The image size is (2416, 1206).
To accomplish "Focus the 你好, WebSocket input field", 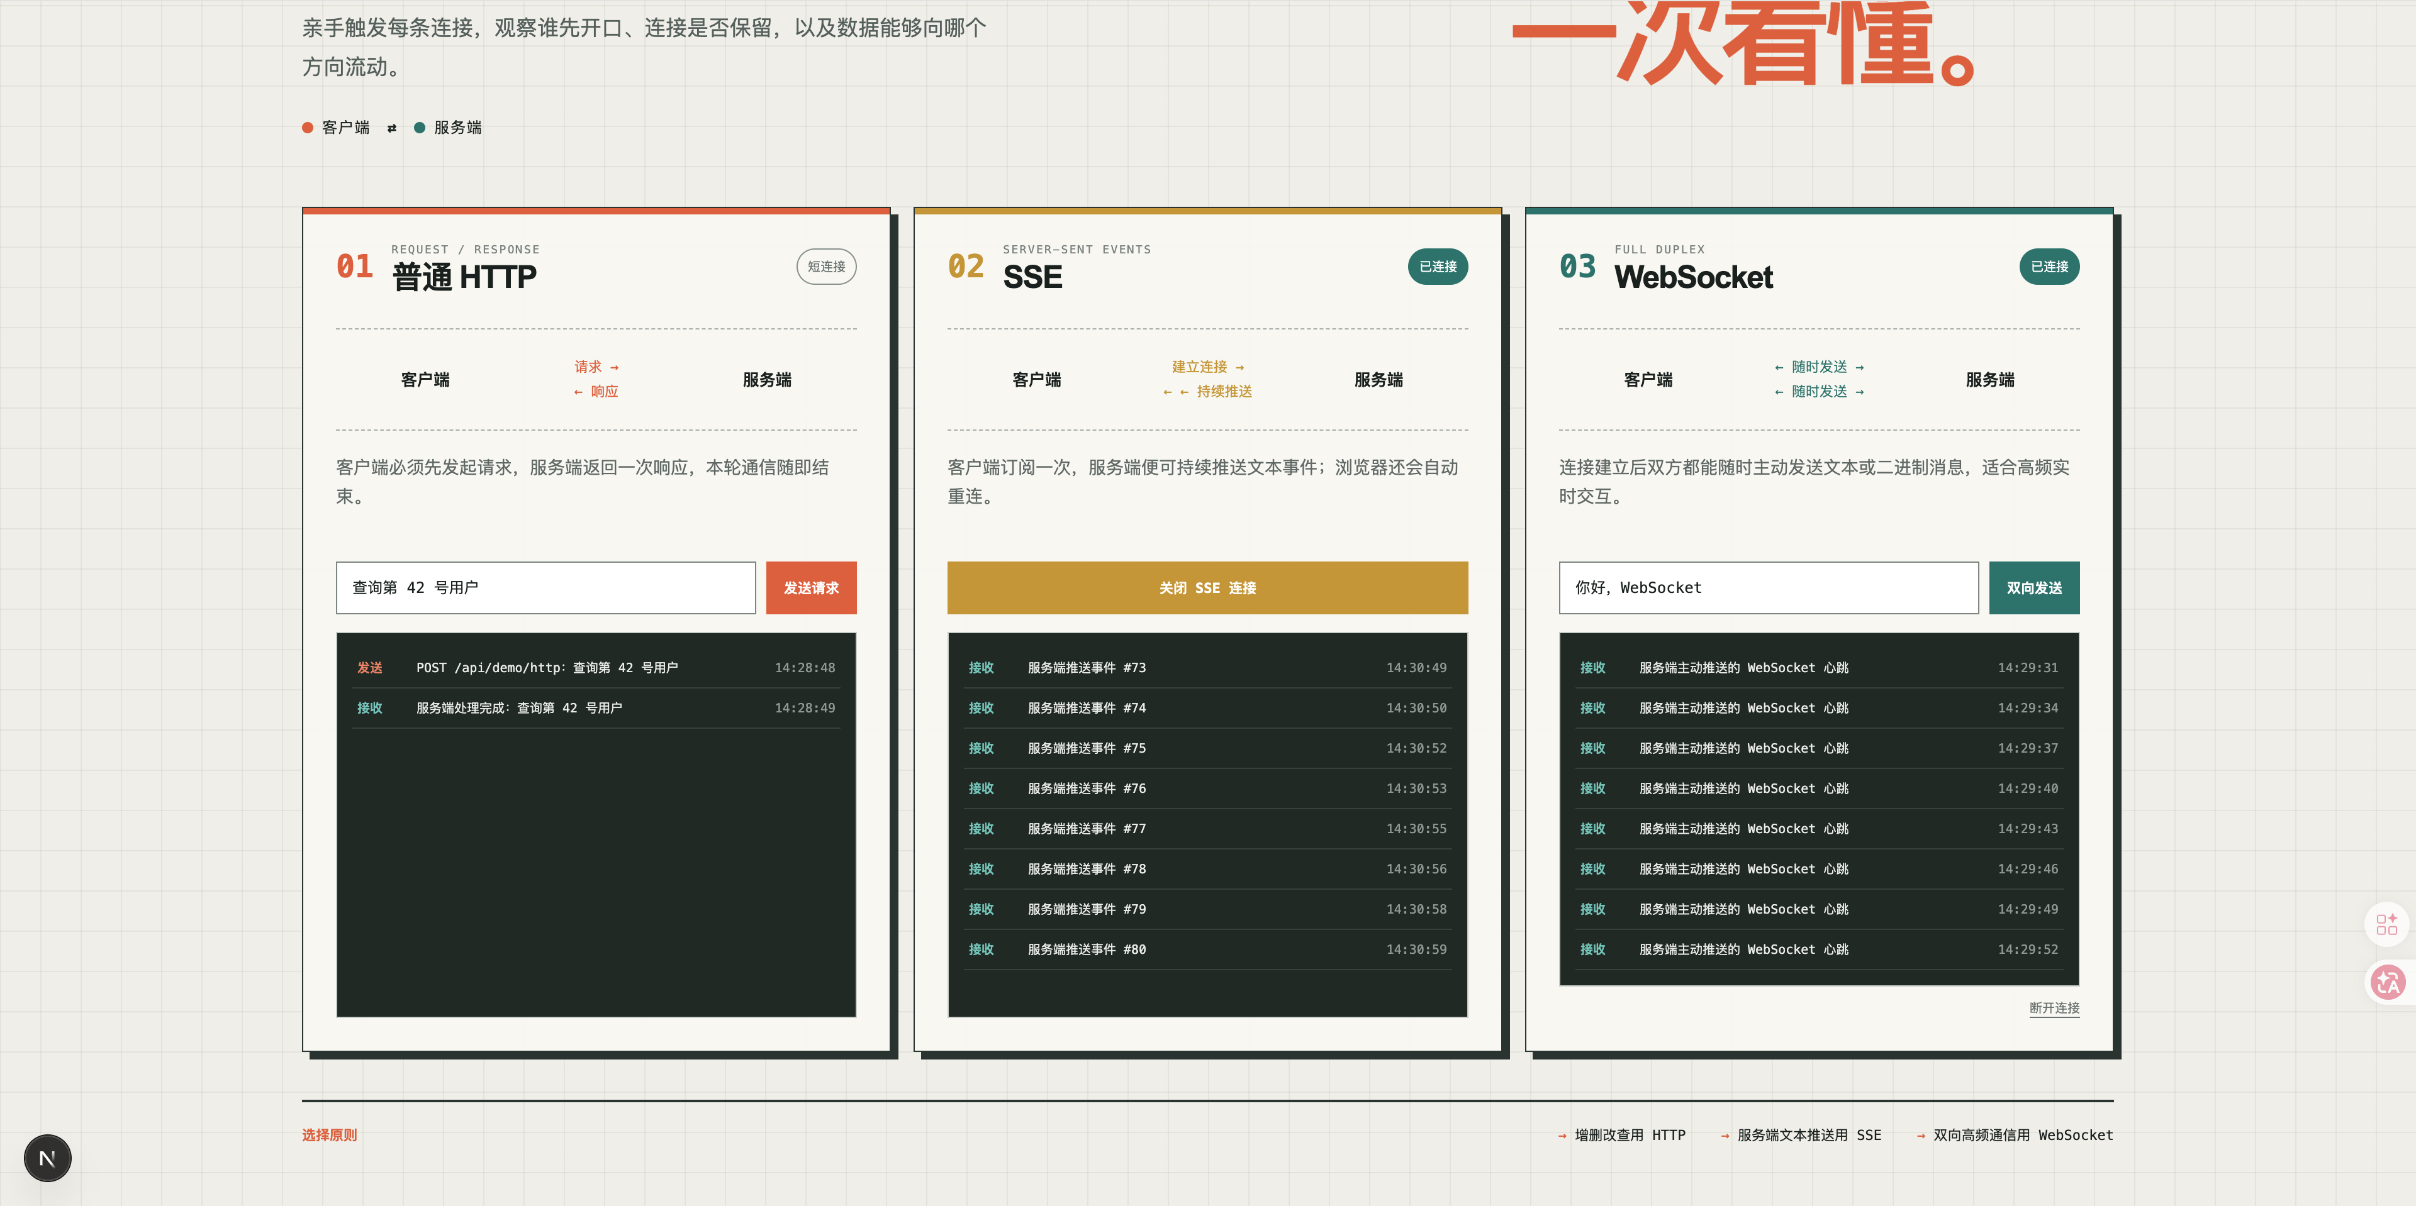I will pos(1769,587).
